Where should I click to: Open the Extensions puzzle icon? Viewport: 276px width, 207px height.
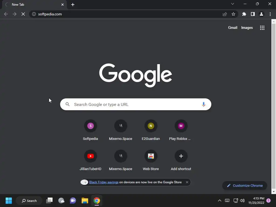pyautogui.click(x=244, y=14)
